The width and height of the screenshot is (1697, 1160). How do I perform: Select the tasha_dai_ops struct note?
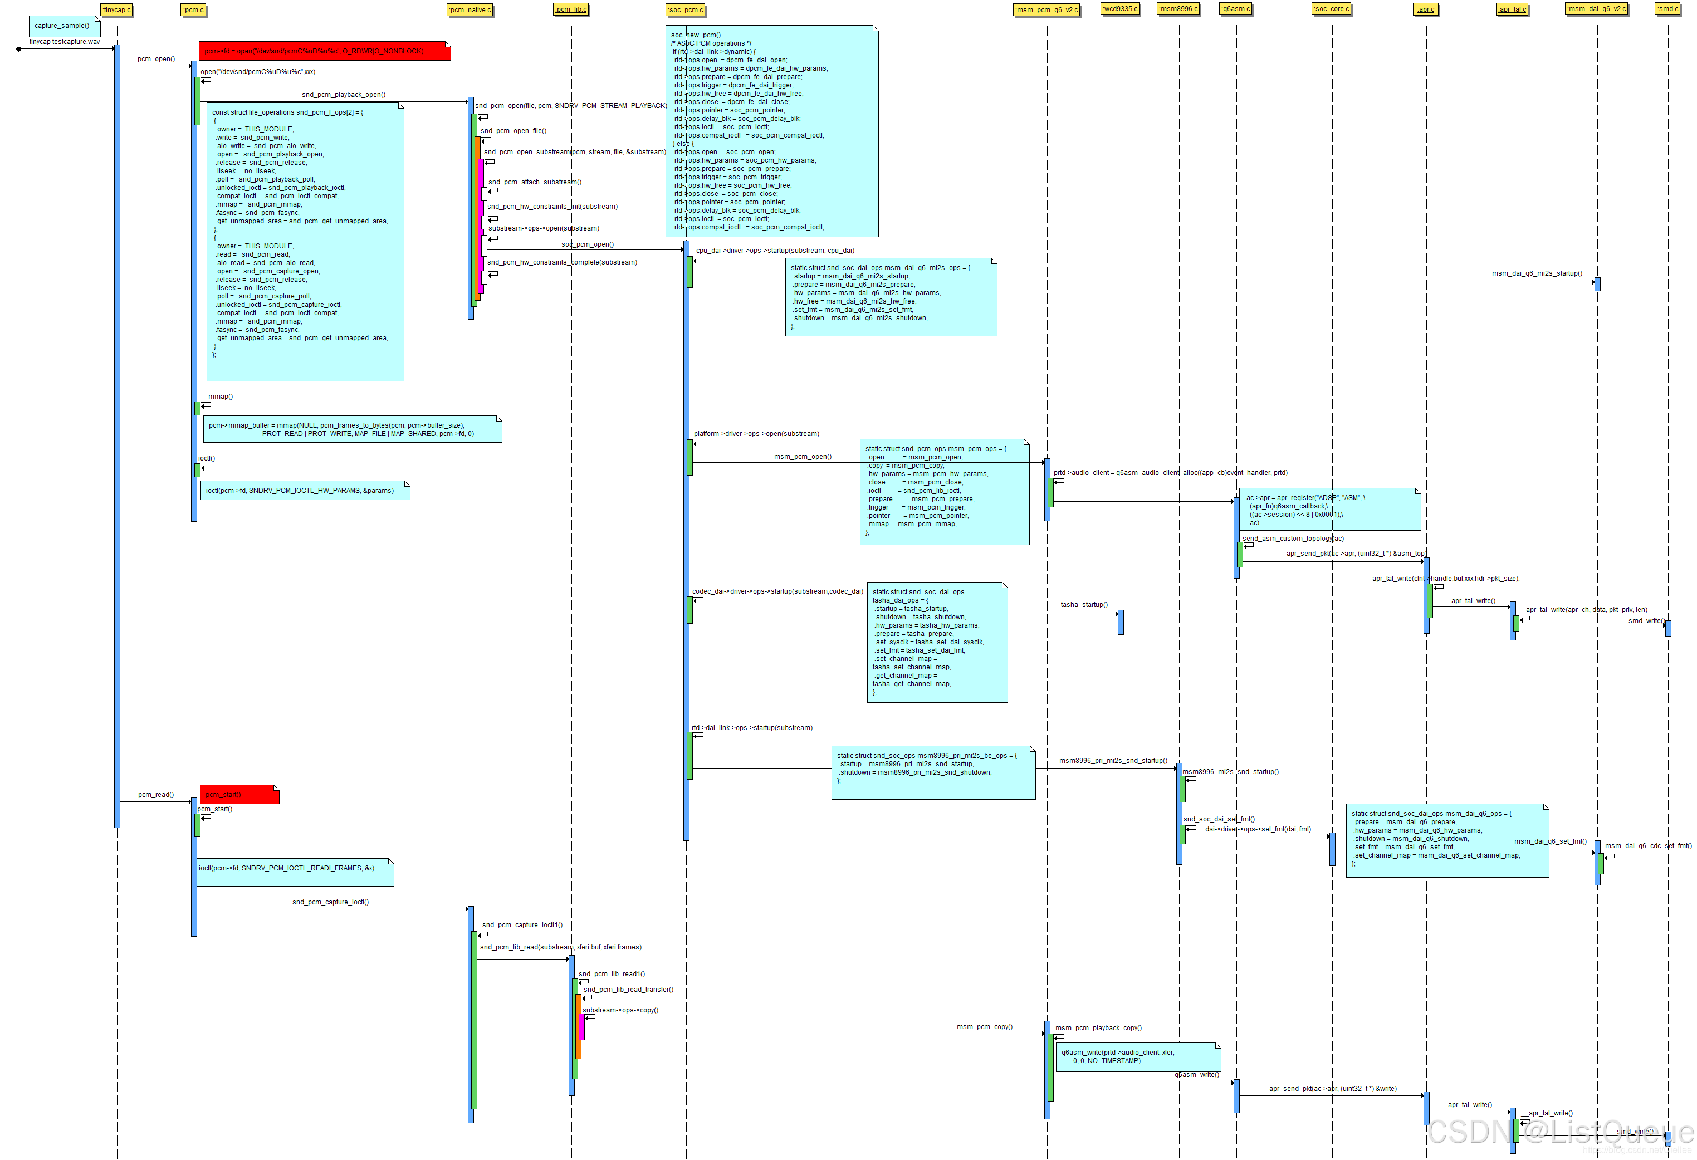[936, 642]
